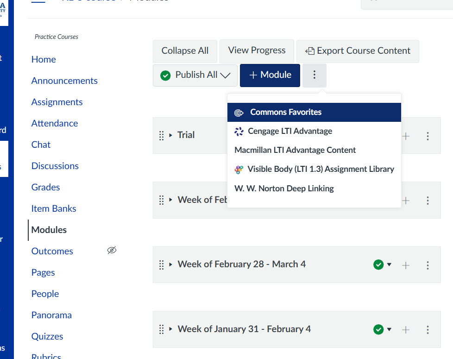Image resolution: width=453 pixels, height=359 pixels.
Task: Add an item with the plus icon on Trial module
Action: (x=406, y=136)
